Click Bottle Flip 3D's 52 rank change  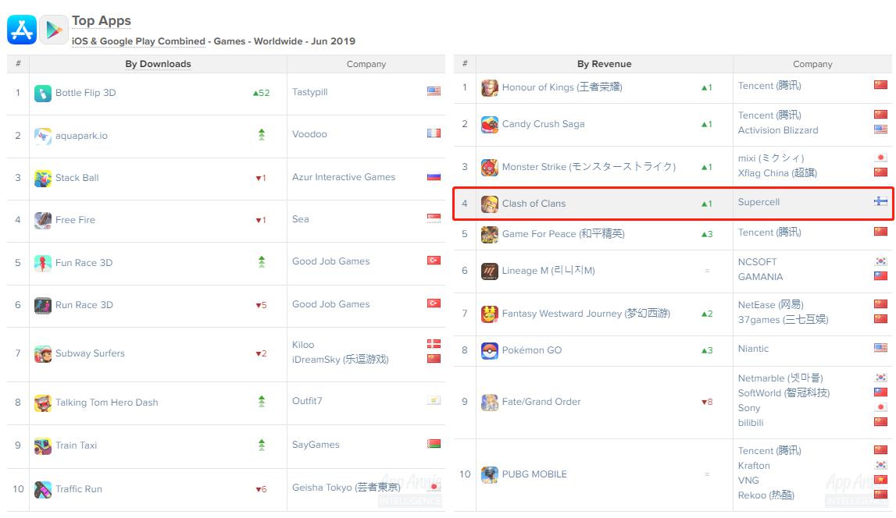[261, 93]
